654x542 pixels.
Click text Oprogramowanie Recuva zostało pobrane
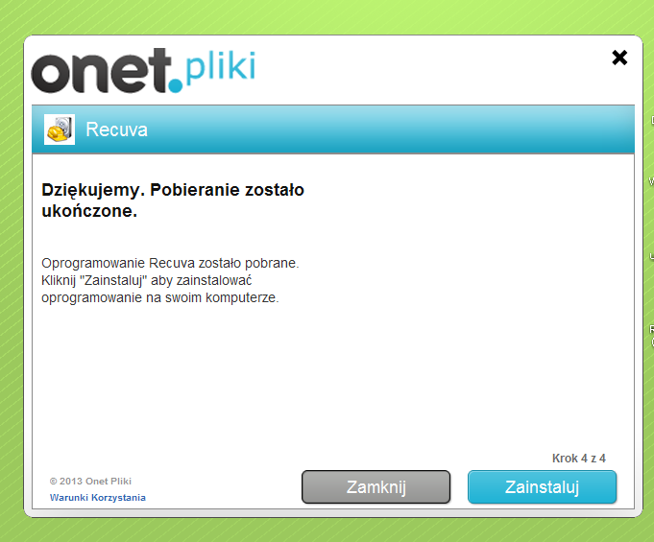tap(170, 263)
